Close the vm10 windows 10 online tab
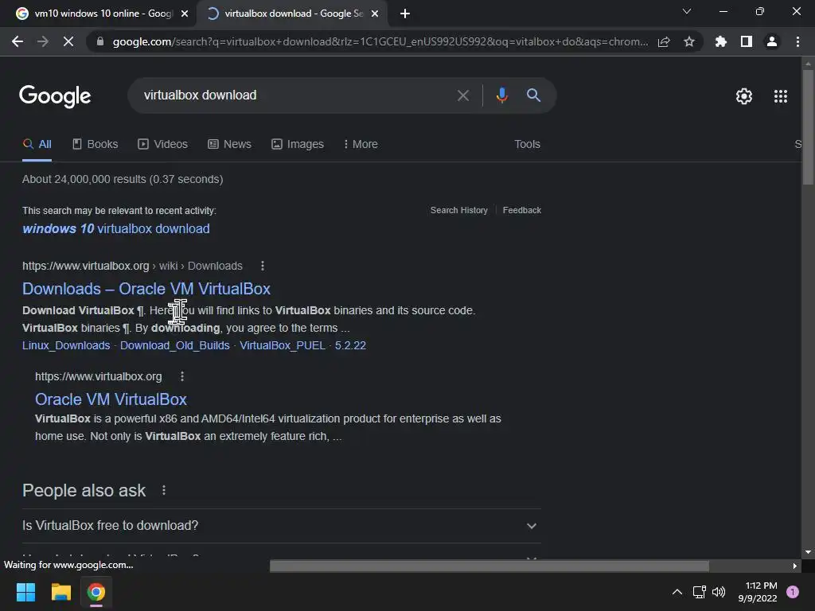This screenshot has height=611, width=815. point(185,14)
